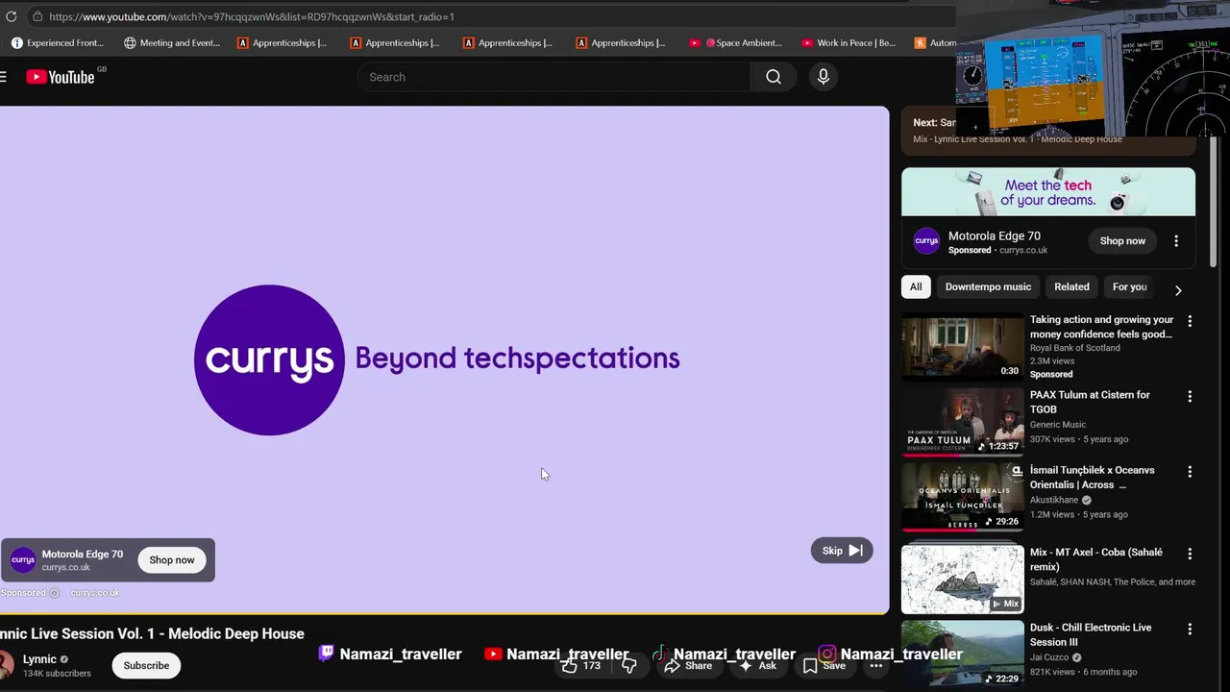Focus the YouTube Search box

[553, 77]
